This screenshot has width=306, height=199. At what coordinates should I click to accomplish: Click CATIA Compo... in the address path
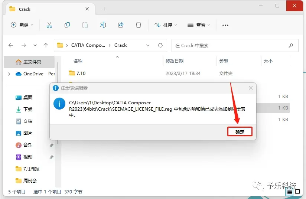[88, 45]
